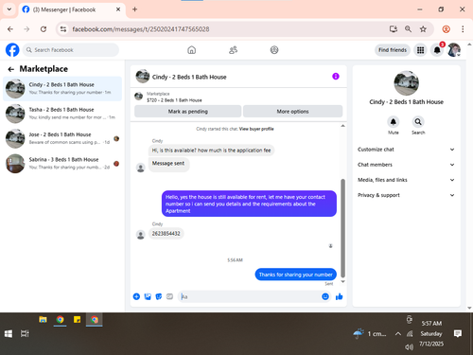Open the install app icon in address bar
473x355 pixels.
(394, 29)
